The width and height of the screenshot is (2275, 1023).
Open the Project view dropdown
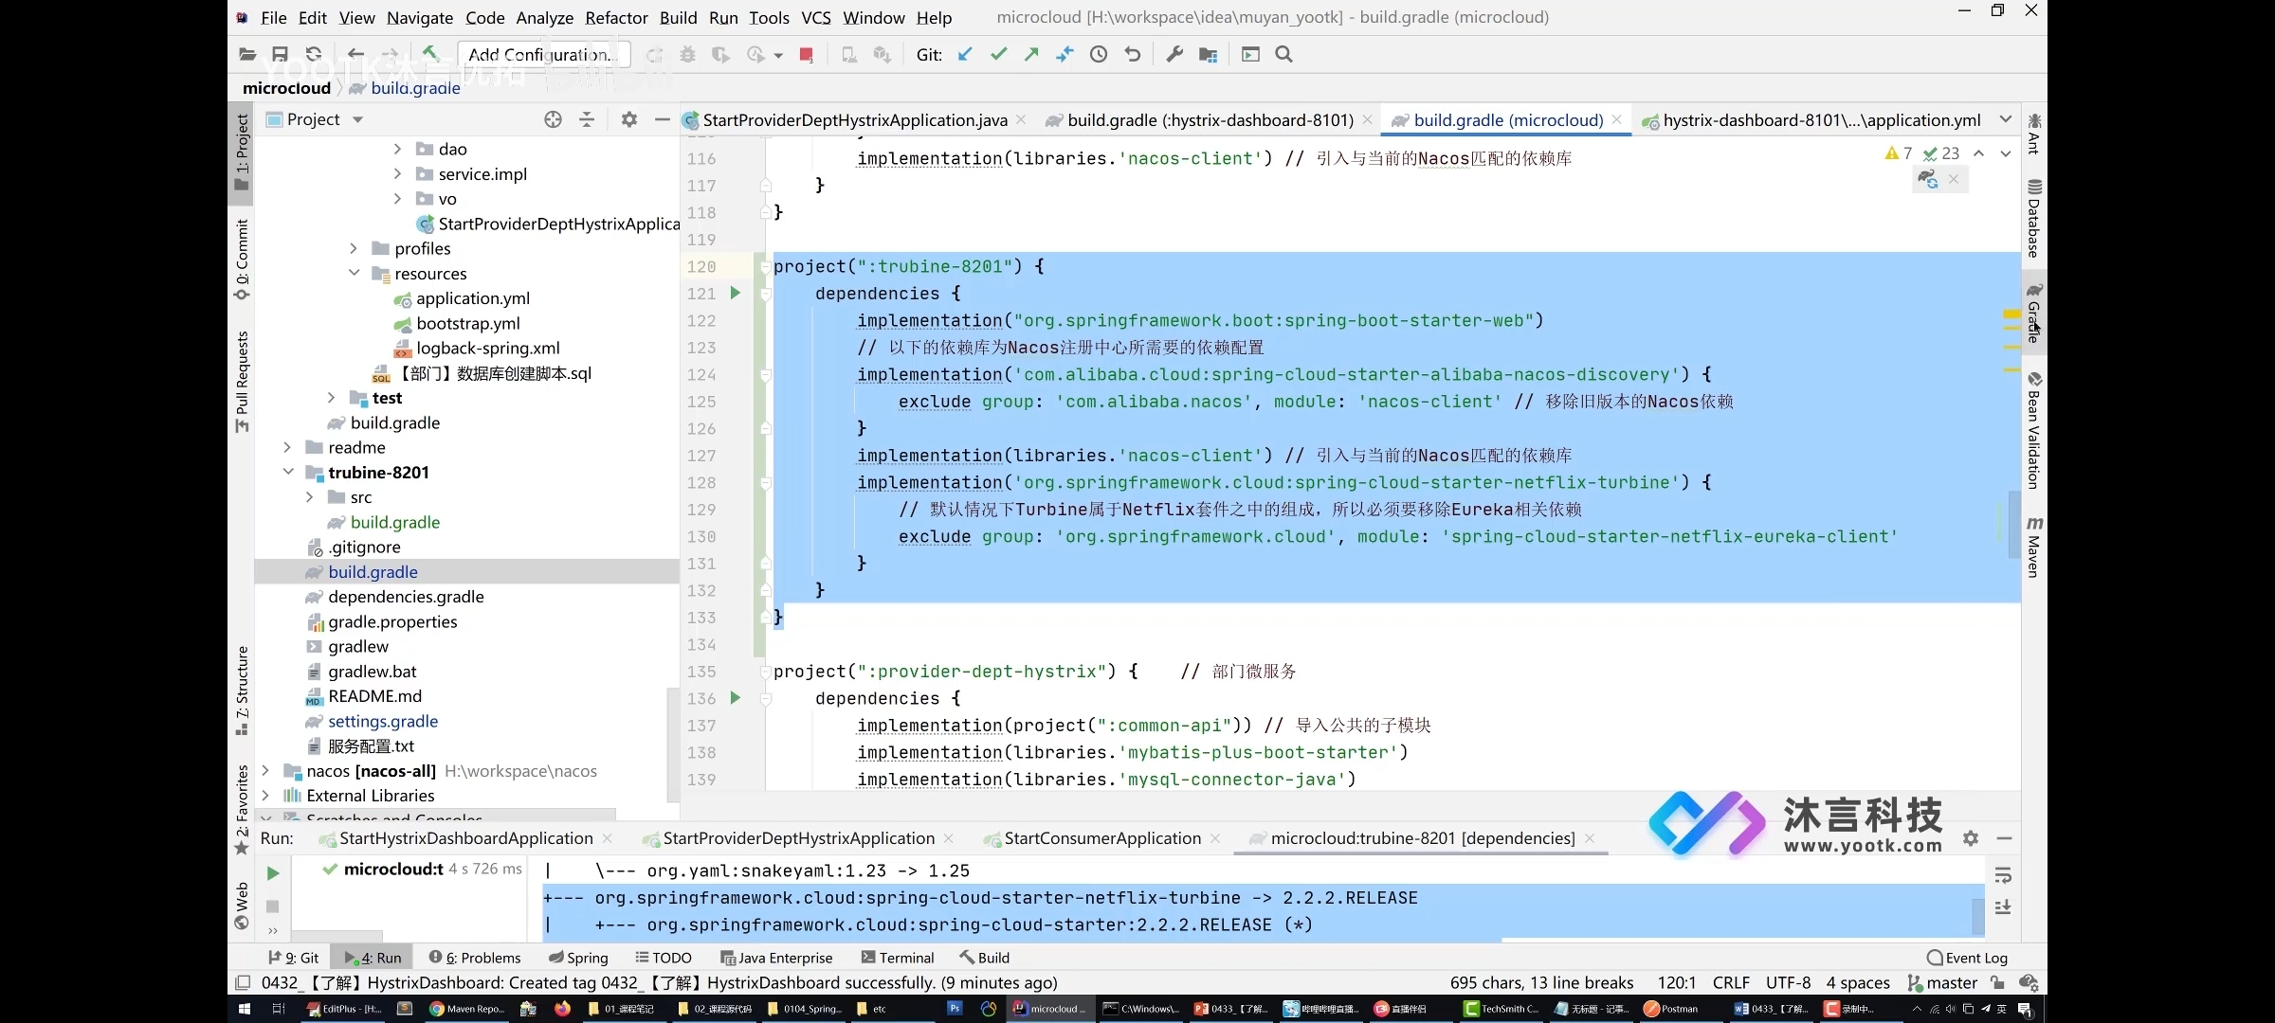coord(357,119)
